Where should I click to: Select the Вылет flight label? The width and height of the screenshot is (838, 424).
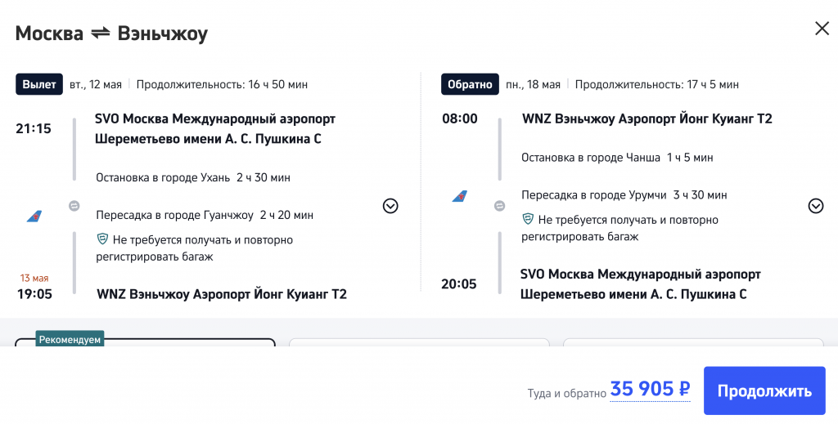click(39, 84)
